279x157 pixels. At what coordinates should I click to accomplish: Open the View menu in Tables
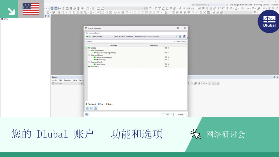pyautogui.click(x=75, y=80)
